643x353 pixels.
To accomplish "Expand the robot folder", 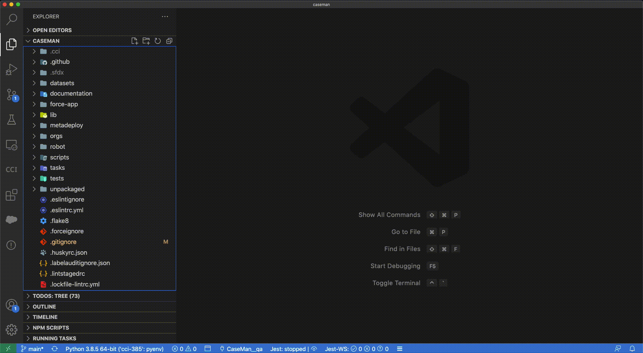I will (100, 147).
